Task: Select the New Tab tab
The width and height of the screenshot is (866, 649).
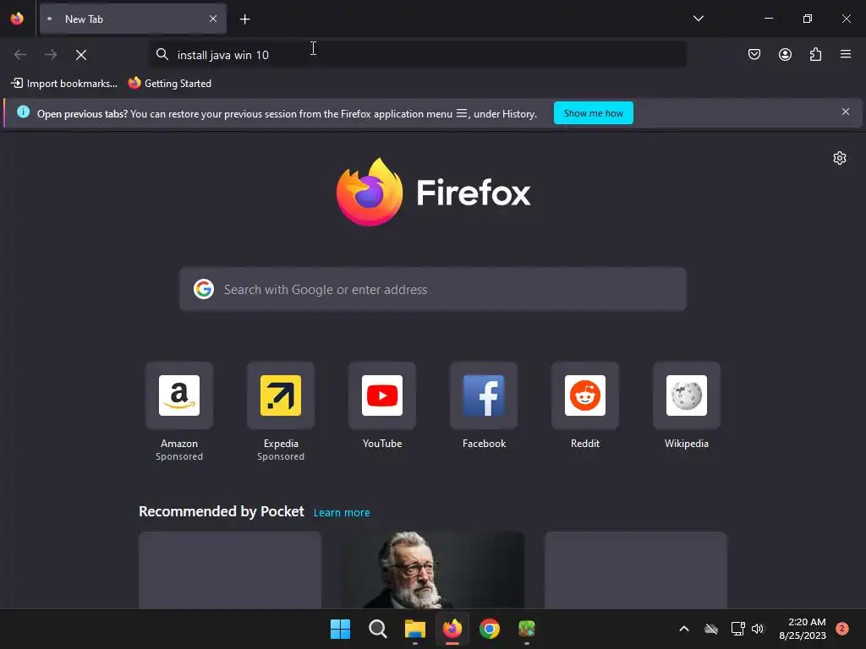Action: tap(133, 19)
